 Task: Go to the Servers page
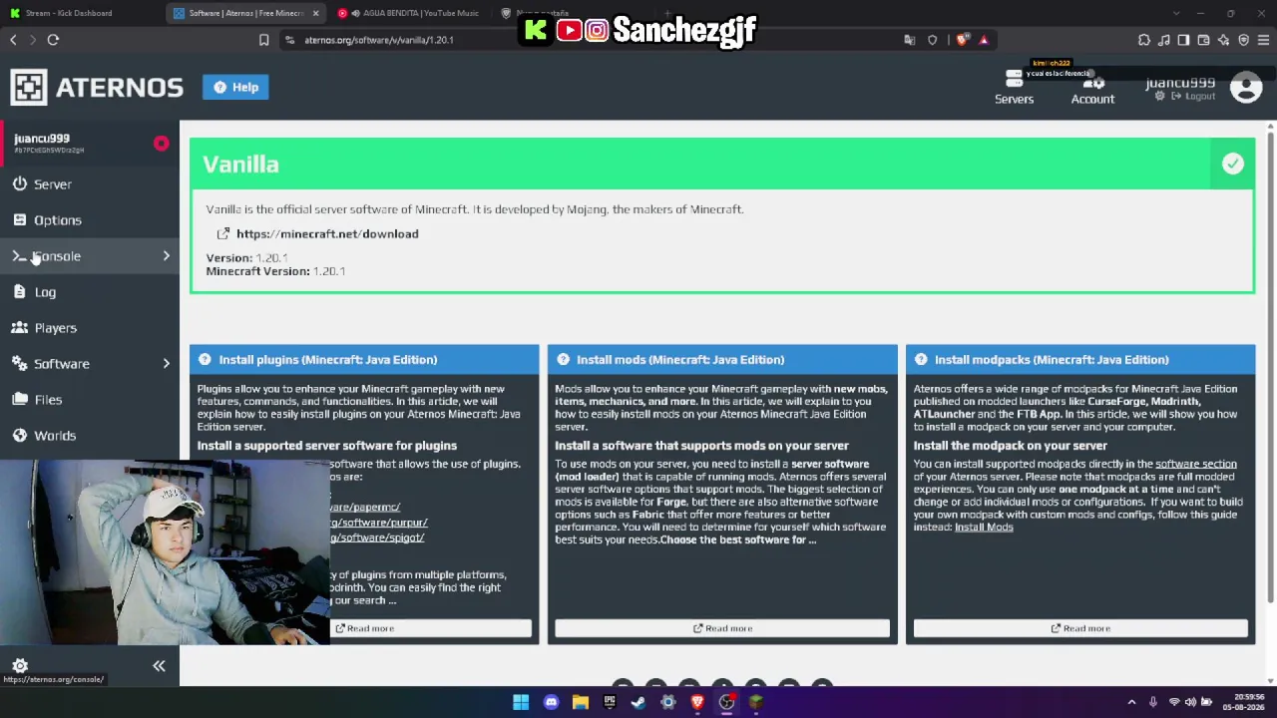(1014, 89)
